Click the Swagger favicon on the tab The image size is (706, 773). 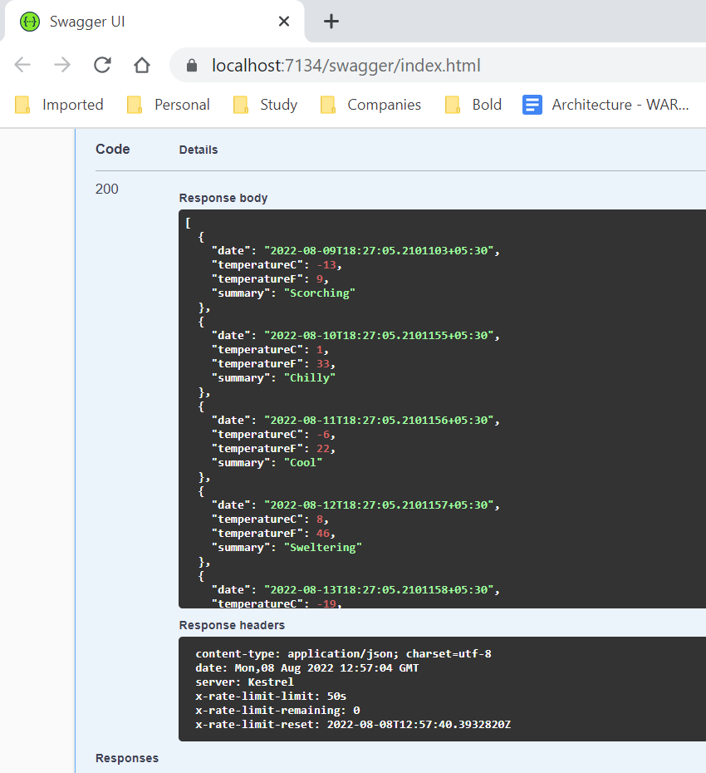point(30,22)
